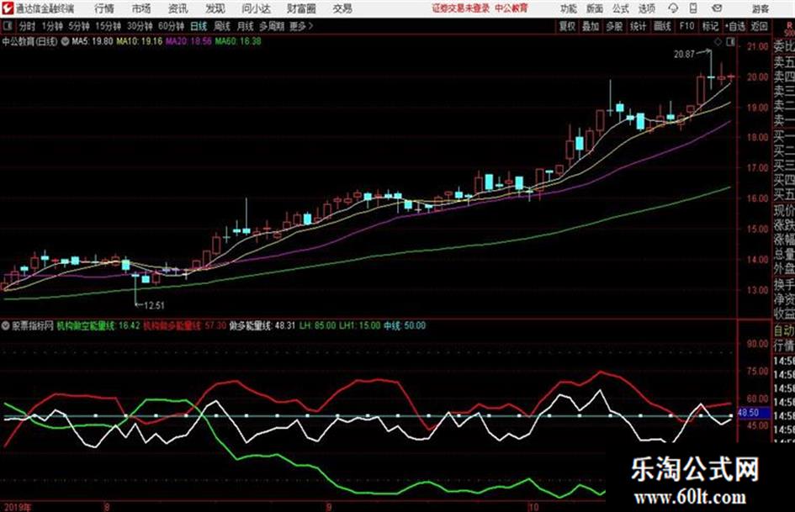Open the 功能 menu
Viewport: 795px width, 512px height.
[569, 8]
